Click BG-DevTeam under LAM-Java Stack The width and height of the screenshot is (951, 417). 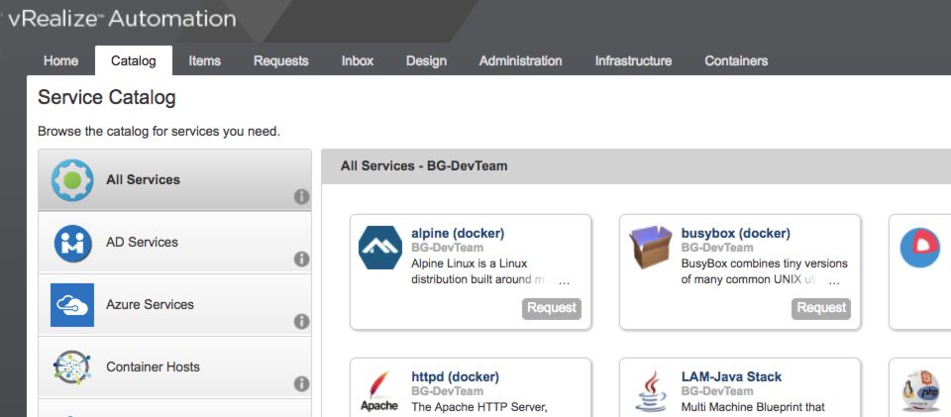(x=717, y=391)
